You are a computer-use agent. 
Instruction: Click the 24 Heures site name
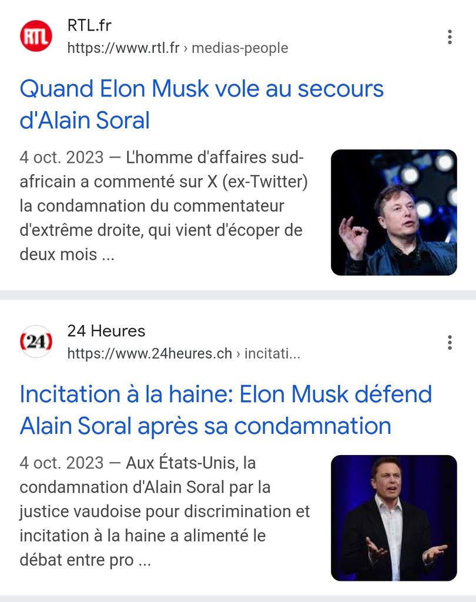click(x=106, y=331)
